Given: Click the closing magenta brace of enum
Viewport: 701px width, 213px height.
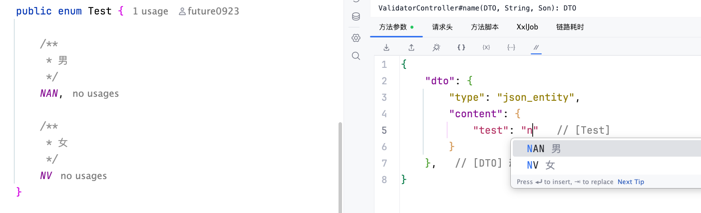Looking at the screenshot, I should point(19,192).
